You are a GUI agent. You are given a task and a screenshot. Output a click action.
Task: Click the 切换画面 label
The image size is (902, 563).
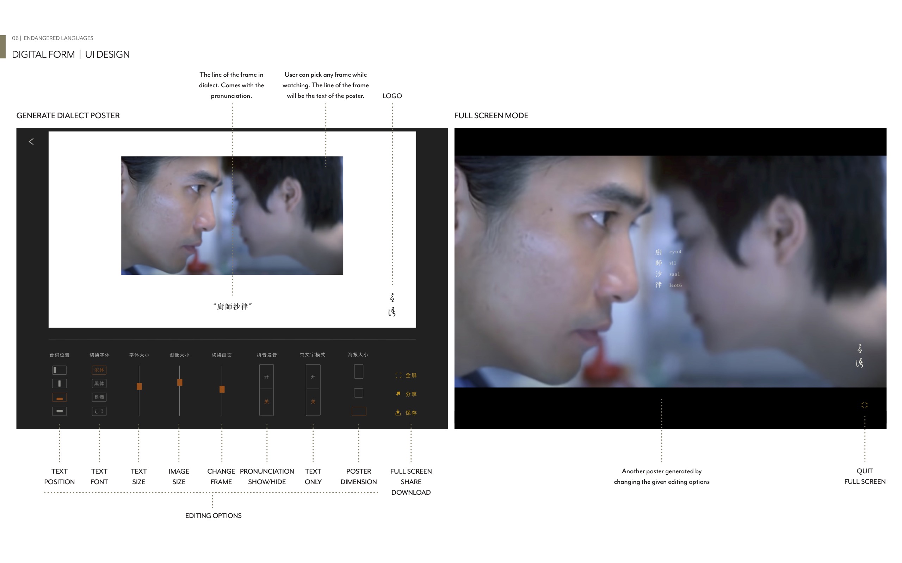coord(222,355)
